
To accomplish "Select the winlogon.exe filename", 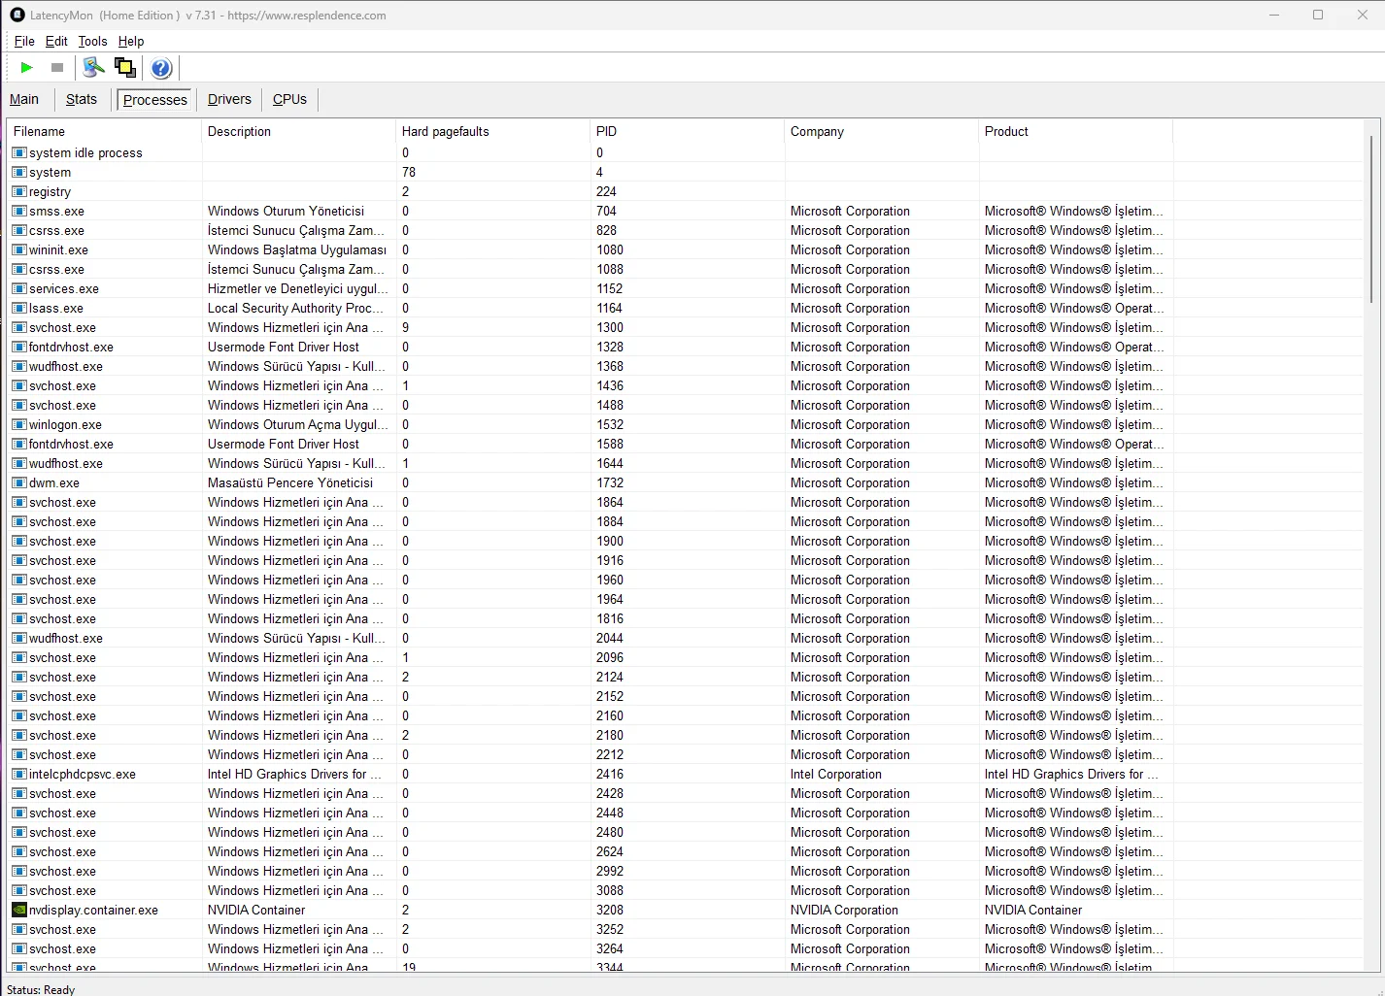I will click(x=65, y=424).
